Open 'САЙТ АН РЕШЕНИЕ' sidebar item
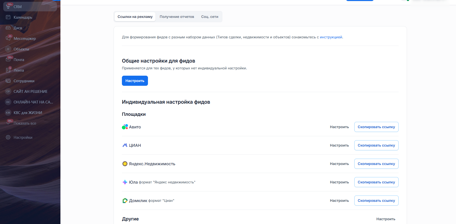The height and width of the screenshot is (224, 456). 30,91
